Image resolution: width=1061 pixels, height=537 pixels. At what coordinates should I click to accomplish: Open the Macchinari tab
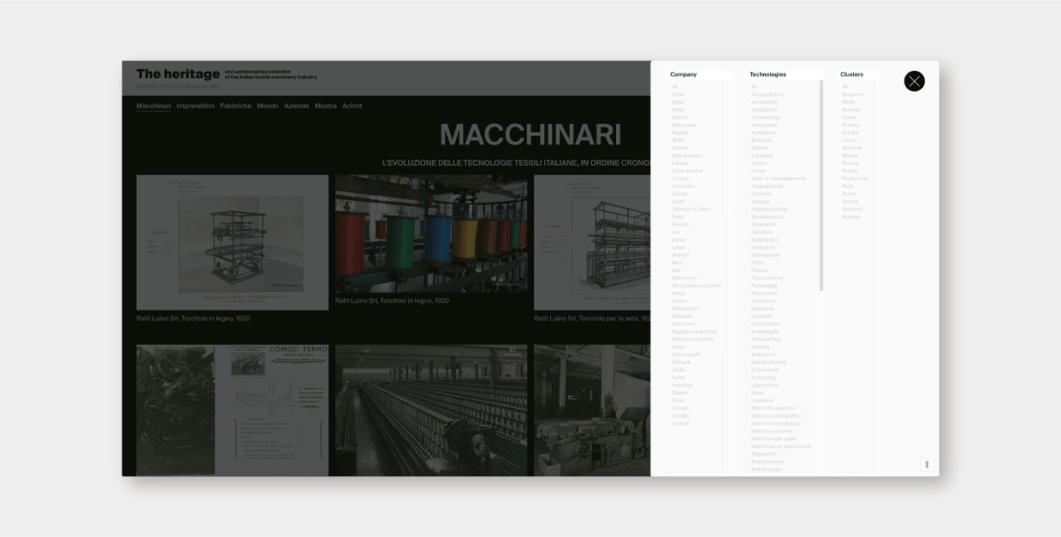[153, 106]
